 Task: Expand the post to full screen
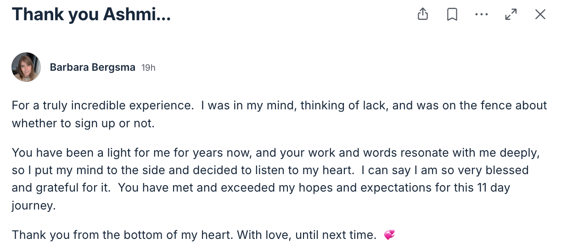pos(511,15)
